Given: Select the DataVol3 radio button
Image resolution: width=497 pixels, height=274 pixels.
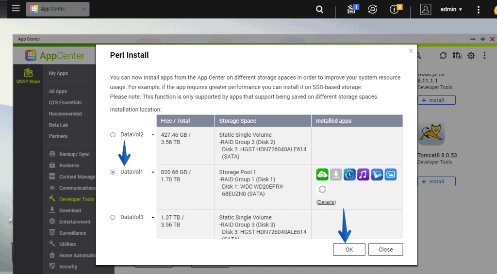Looking at the screenshot, I should coord(113,217).
